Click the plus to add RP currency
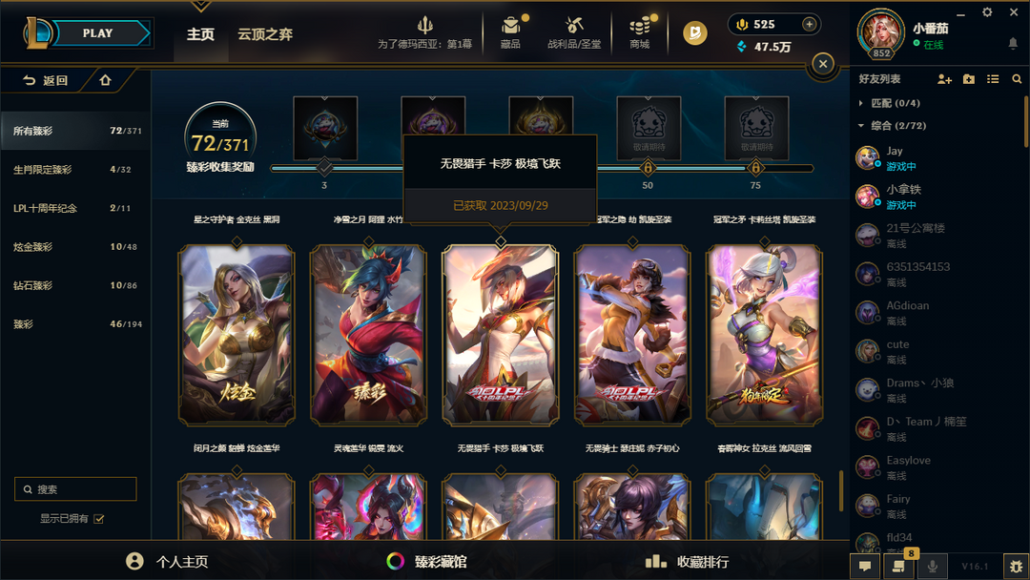The width and height of the screenshot is (1030, 580). [x=810, y=24]
